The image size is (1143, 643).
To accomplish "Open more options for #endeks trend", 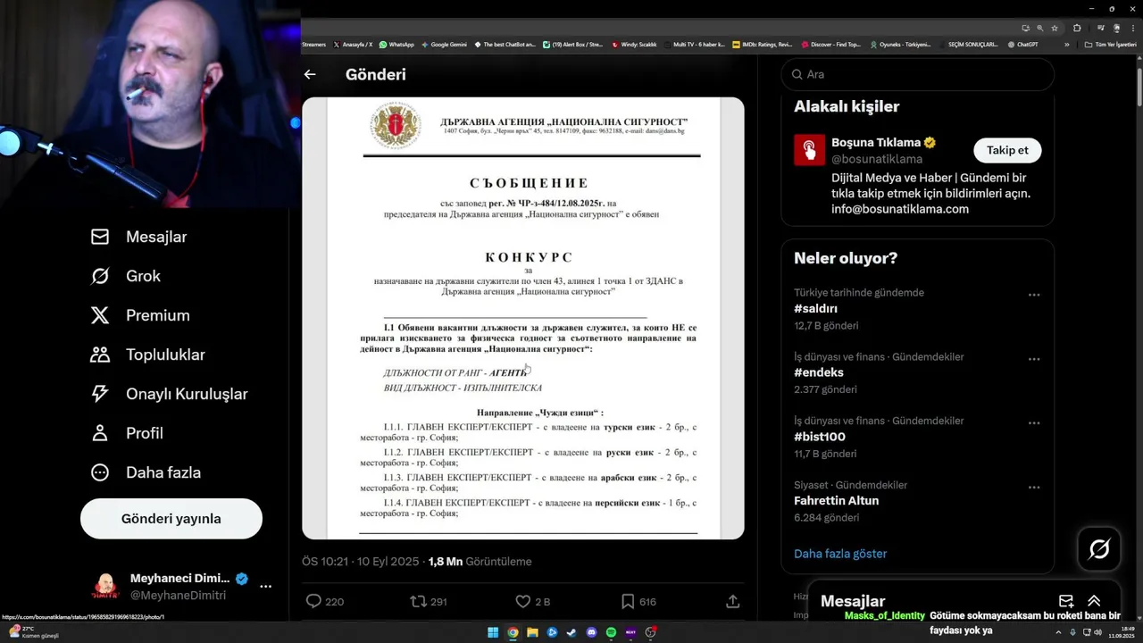I will [1033, 359].
